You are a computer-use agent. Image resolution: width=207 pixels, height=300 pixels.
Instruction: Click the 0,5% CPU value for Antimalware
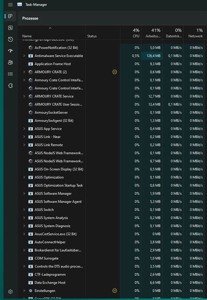tap(136, 56)
